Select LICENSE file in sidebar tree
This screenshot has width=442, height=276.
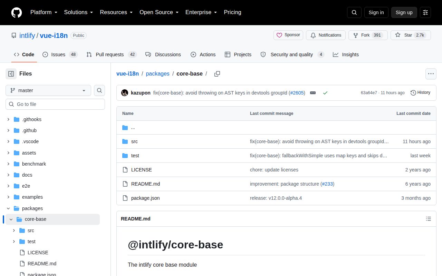pyautogui.click(x=38, y=253)
